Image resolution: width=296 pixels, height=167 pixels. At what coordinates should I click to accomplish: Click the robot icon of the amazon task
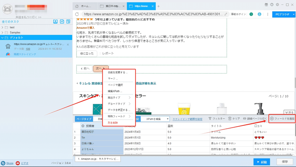coord(8,46)
